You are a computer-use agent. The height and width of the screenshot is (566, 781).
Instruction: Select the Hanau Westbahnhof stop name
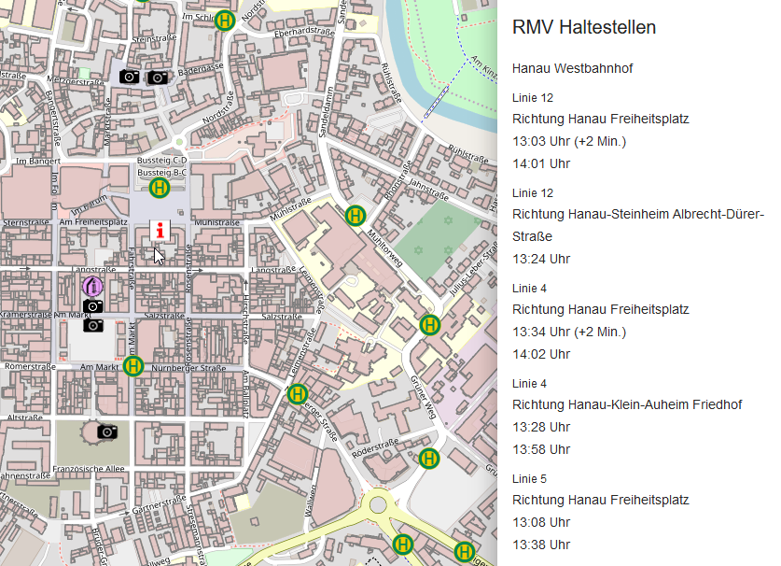(x=572, y=68)
